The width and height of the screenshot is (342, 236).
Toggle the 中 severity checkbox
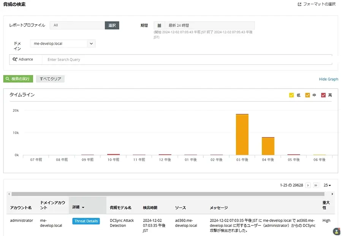[x=307, y=95]
